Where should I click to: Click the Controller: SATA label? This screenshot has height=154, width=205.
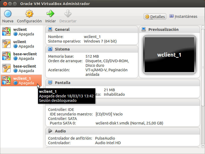point(62,119)
